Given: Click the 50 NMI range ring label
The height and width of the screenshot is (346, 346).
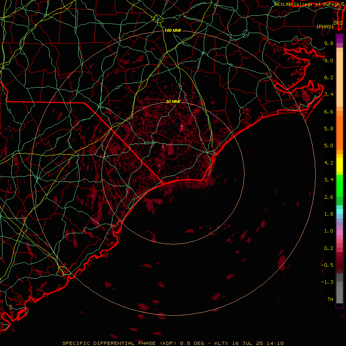Looking at the screenshot, I should 173,101.
